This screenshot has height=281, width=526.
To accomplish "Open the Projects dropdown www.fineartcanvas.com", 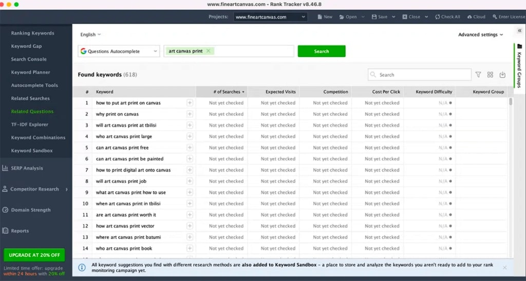I will click(270, 17).
